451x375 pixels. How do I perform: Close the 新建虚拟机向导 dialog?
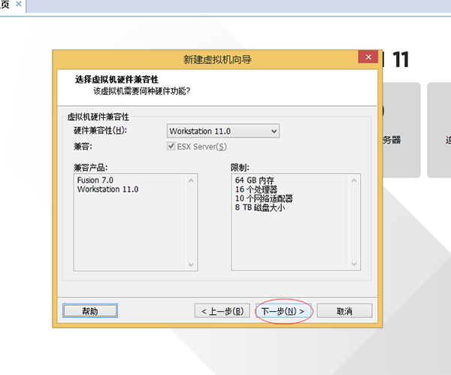367,58
